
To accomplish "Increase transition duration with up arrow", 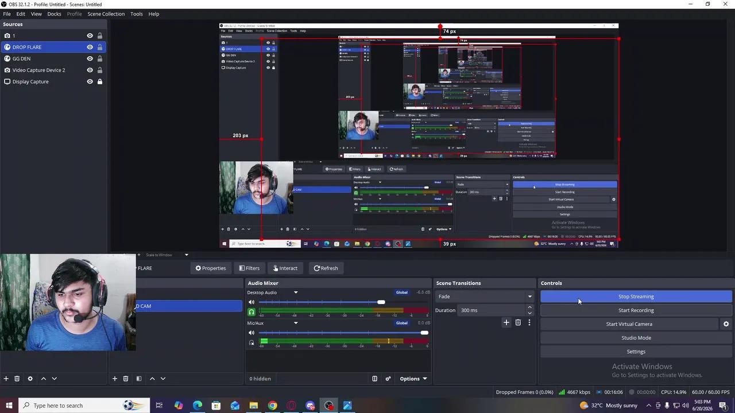I will 529,307.
